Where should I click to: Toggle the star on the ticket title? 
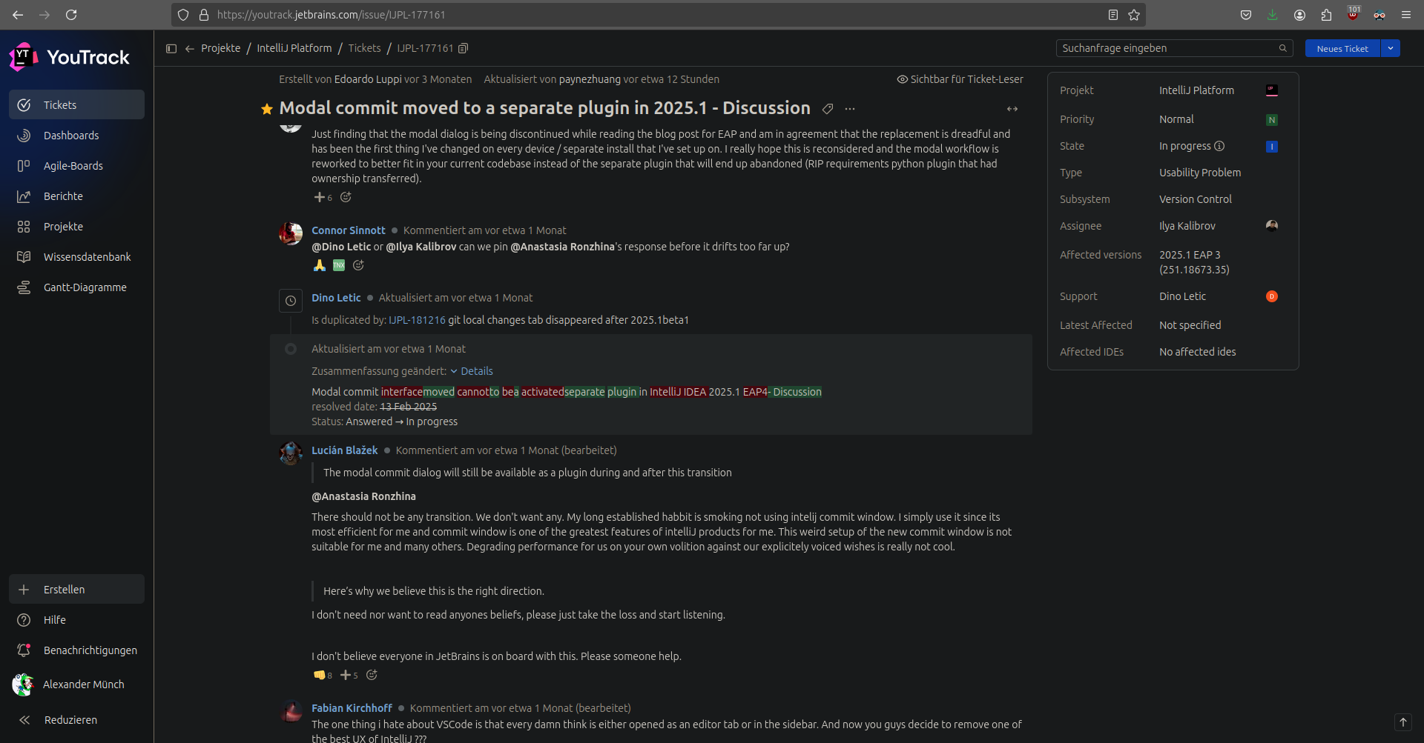click(267, 109)
